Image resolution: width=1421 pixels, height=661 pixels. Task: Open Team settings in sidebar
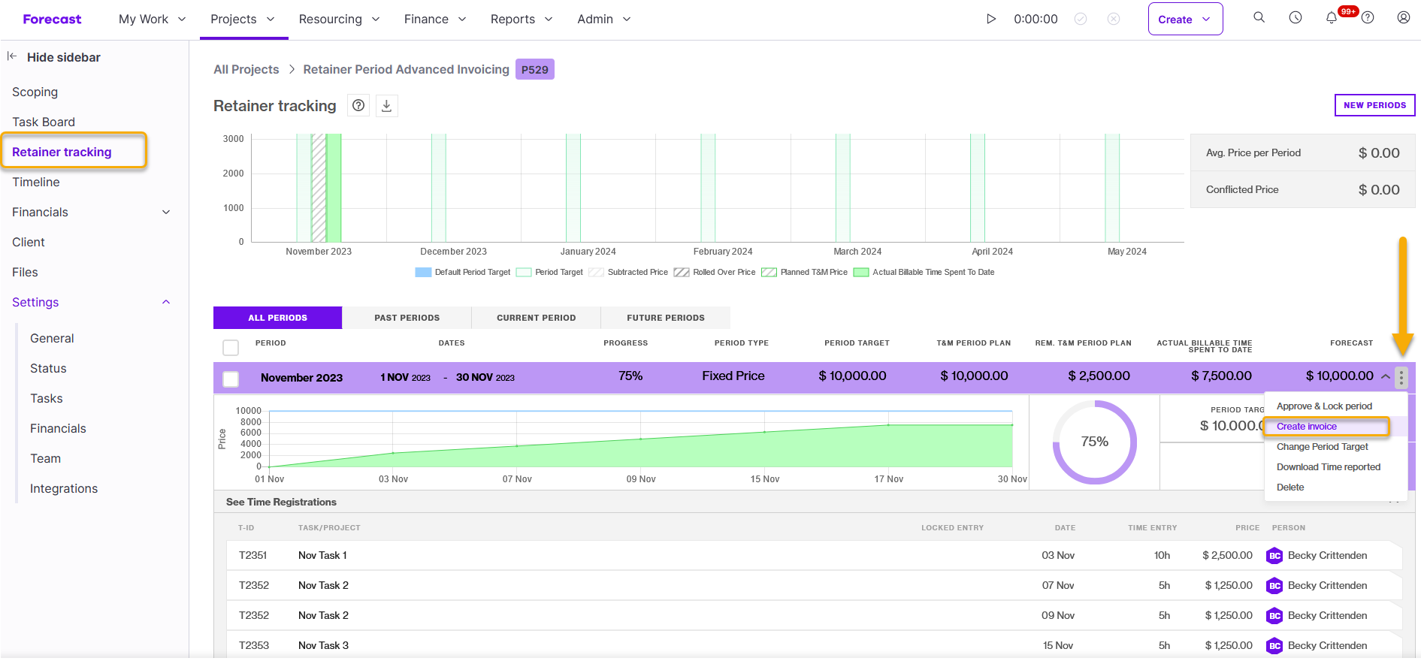45,458
